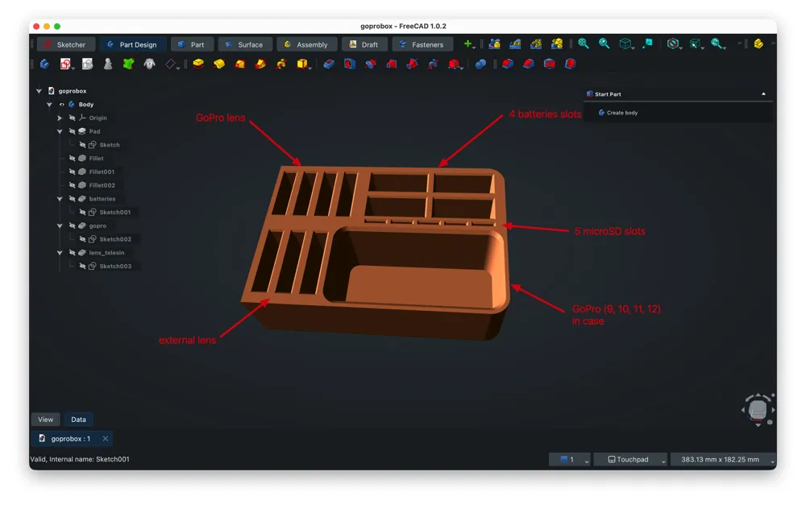This screenshot has width=806, height=509.
Task: Collapse the batteries tree node
Action: (x=60, y=198)
